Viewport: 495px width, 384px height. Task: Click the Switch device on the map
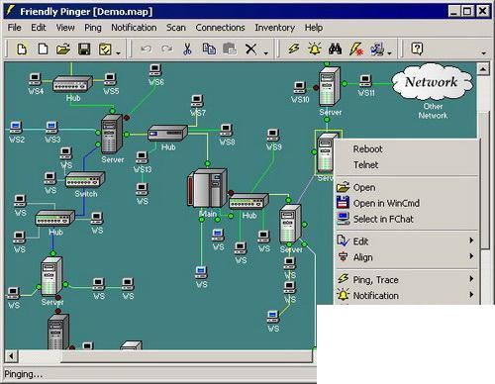pyautogui.click(x=85, y=179)
